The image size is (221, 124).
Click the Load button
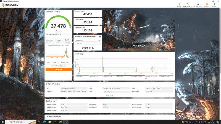[48, 63]
